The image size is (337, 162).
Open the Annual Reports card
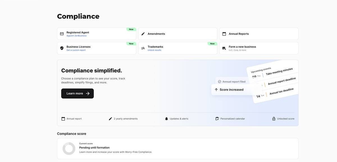[259, 34]
